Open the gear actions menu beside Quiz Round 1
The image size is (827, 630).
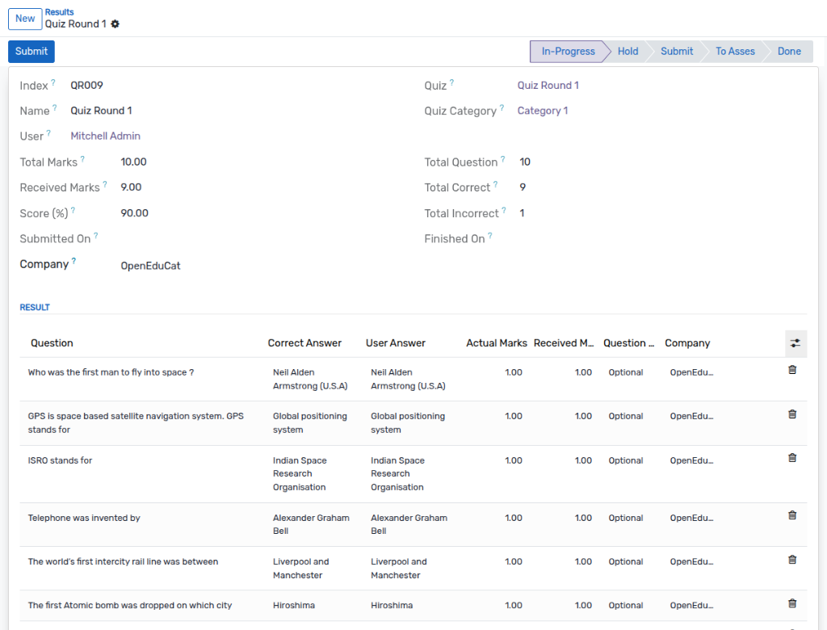click(115, 23)
